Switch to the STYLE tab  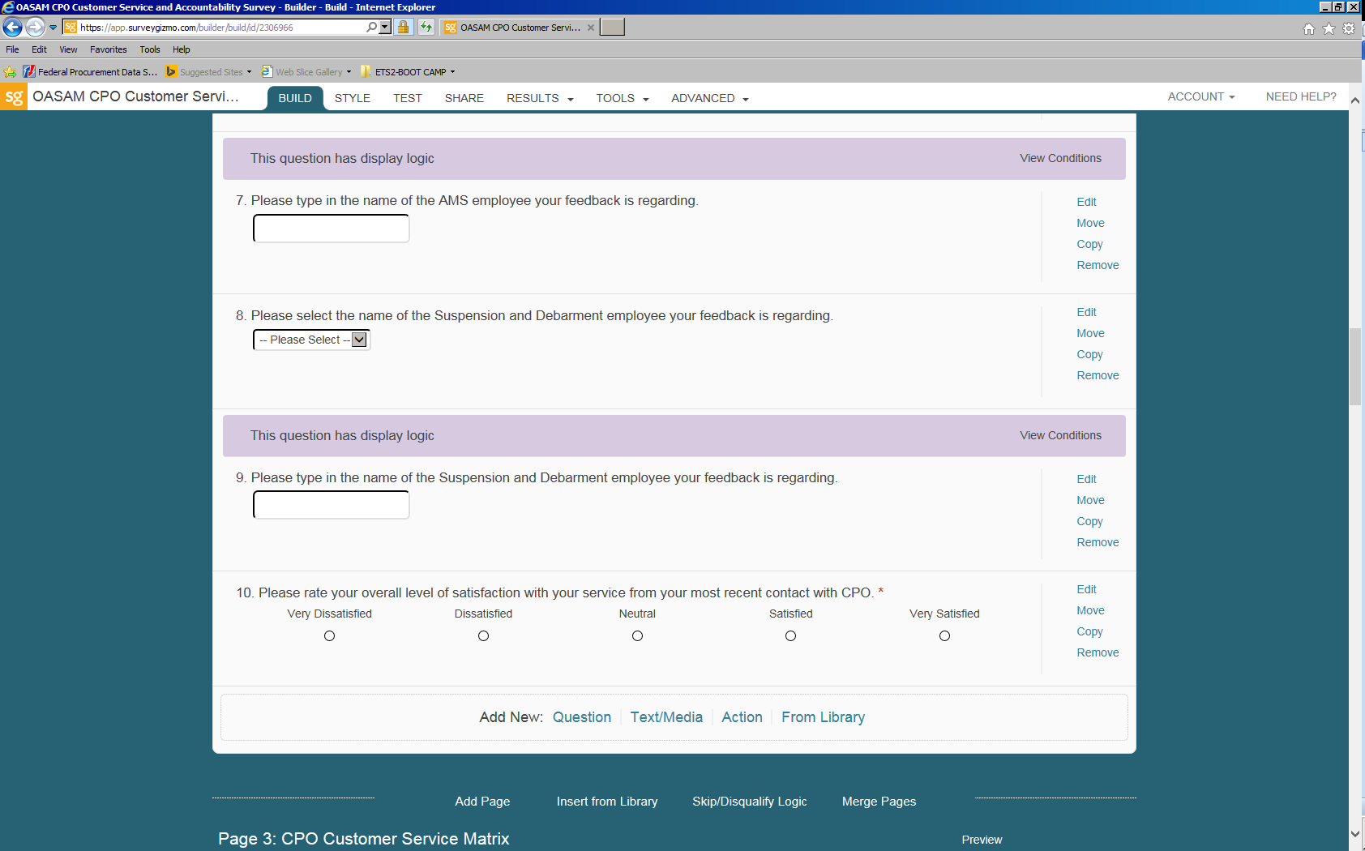[353, 98]
